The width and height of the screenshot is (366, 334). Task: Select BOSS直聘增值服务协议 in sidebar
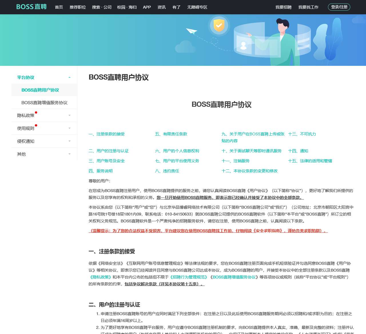pyautogui.click(x=45, y=103)
